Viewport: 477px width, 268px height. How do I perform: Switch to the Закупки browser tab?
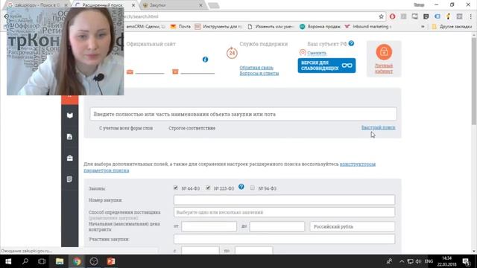[x=172, y=5]
